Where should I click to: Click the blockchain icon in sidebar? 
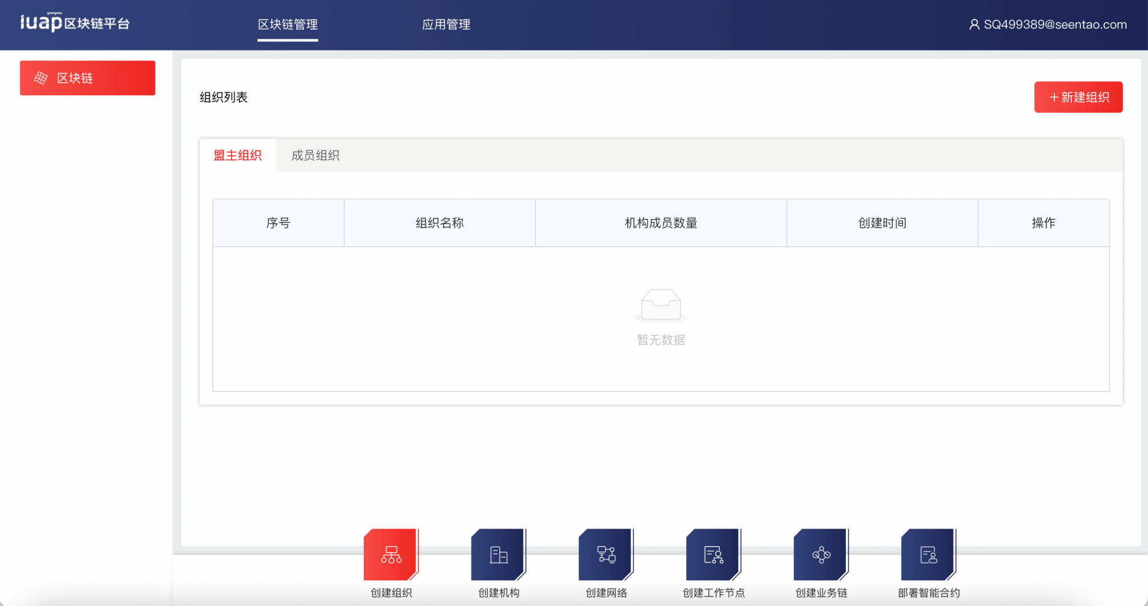(x=41, y=78)
